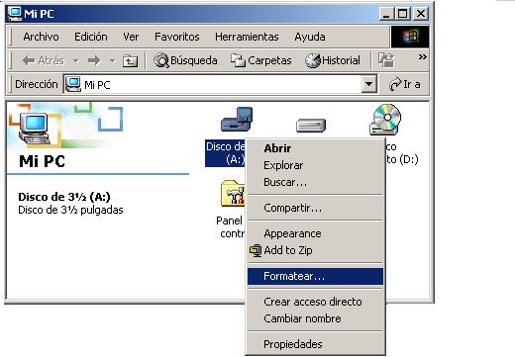Open the Favoritos menu
515x357 pixels.
[x=177, y=37]
